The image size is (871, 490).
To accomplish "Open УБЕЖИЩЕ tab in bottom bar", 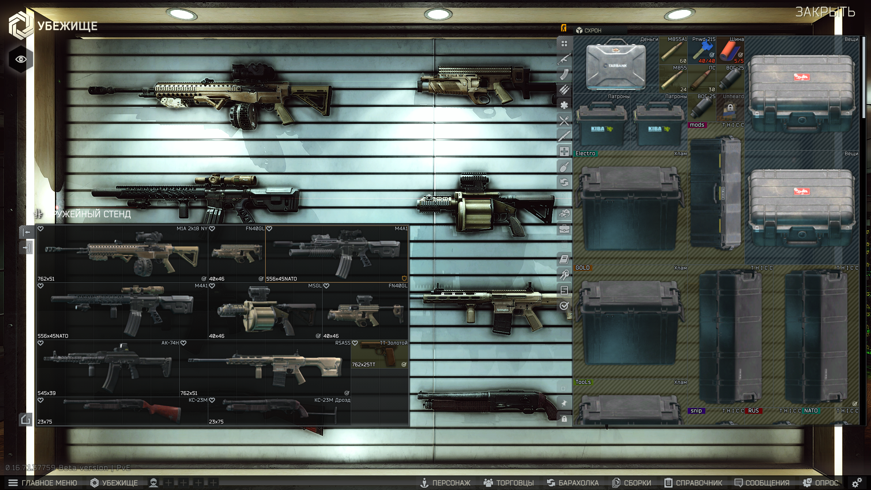I will [114, 483].
